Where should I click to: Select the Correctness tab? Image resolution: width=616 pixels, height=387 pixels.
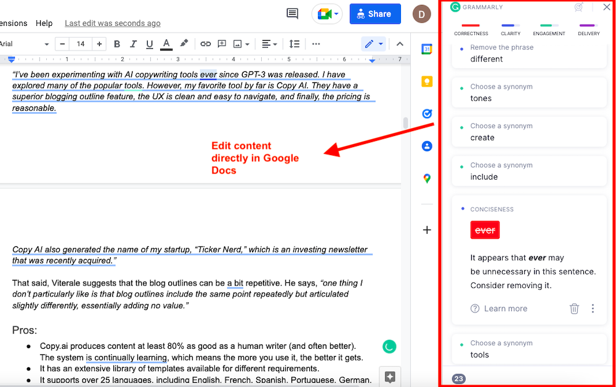(471, 30)
